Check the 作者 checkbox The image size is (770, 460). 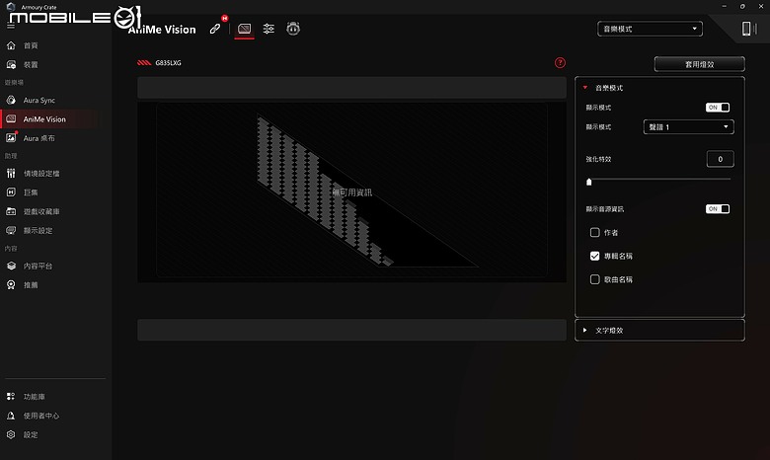(594, 232)
